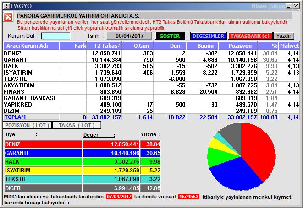
Task: Sort by the O.Gün column header
Action: (x=138, y=46)
